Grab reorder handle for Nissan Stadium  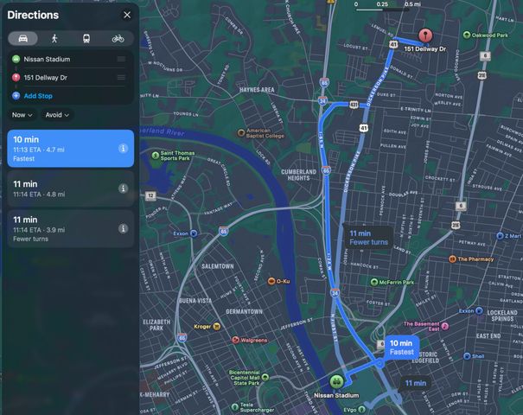coord(121,60)
